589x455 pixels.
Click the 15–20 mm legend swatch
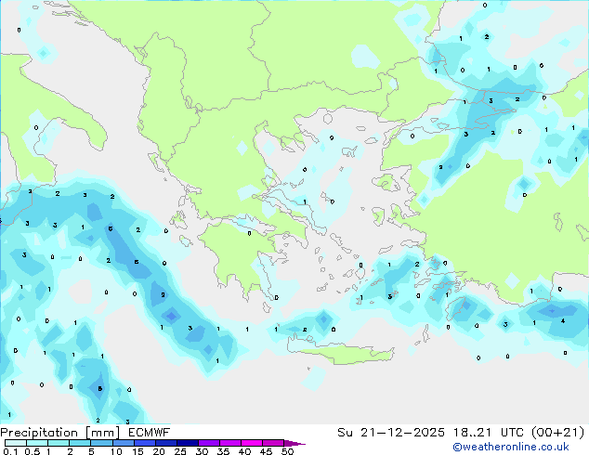144,443
